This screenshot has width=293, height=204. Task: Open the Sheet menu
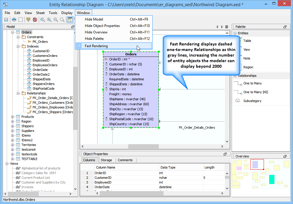click(x=40, y=13)
